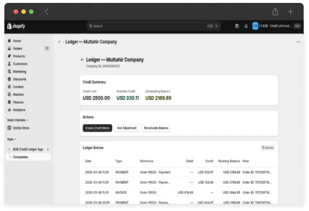Click Create Credit Memo button
The width and height of the screenshot is (309, 211).
coord(97,128)
